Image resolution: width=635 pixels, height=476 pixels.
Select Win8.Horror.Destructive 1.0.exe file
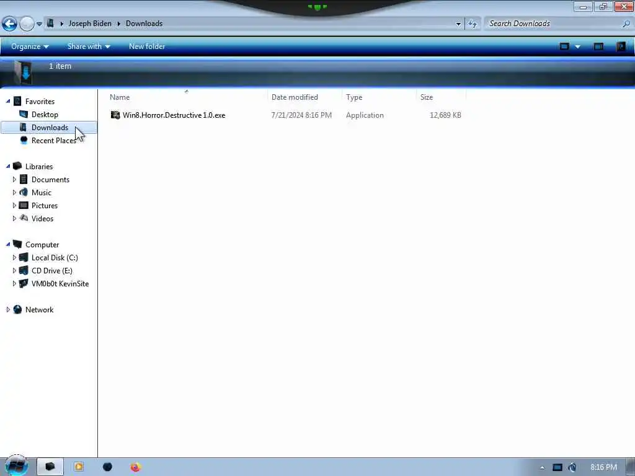(174, 115)
